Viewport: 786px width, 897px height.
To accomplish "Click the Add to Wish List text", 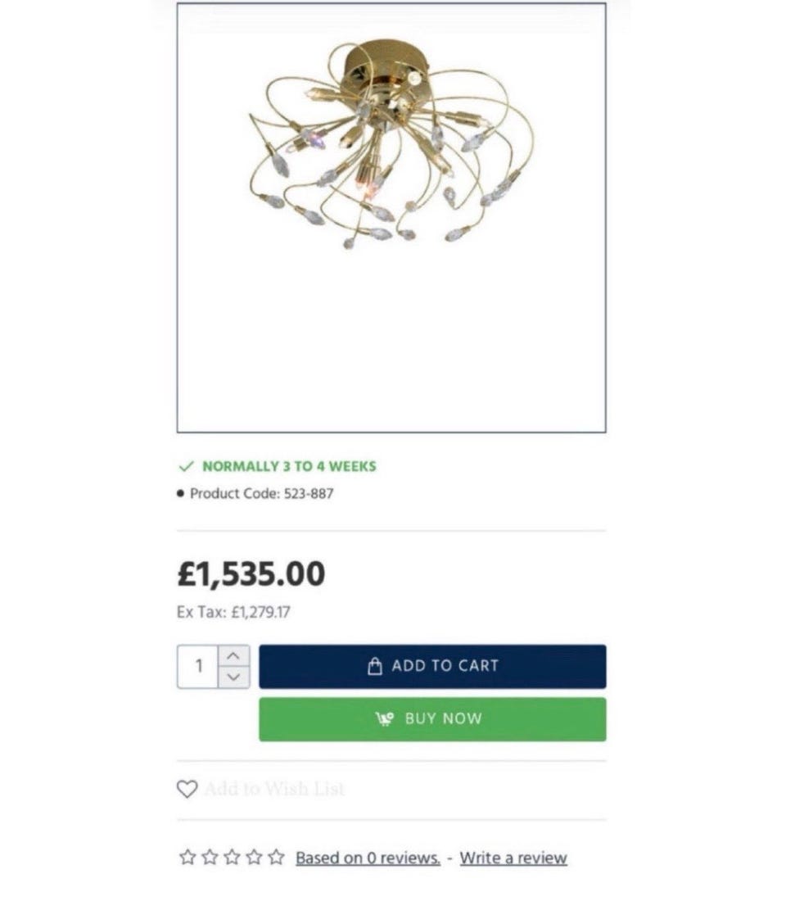I will pyautogui.click(x=274, y=789).
